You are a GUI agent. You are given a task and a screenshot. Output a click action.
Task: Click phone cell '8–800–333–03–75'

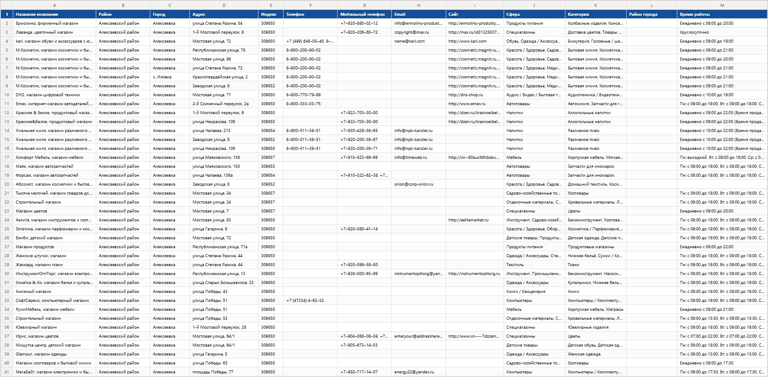pos(310,104)
